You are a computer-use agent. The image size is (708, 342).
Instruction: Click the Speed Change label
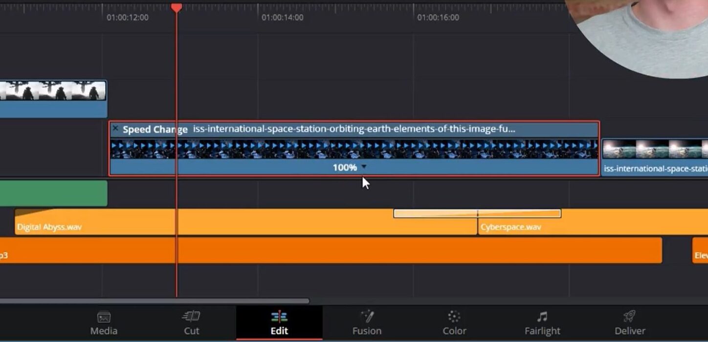[155, 129]
